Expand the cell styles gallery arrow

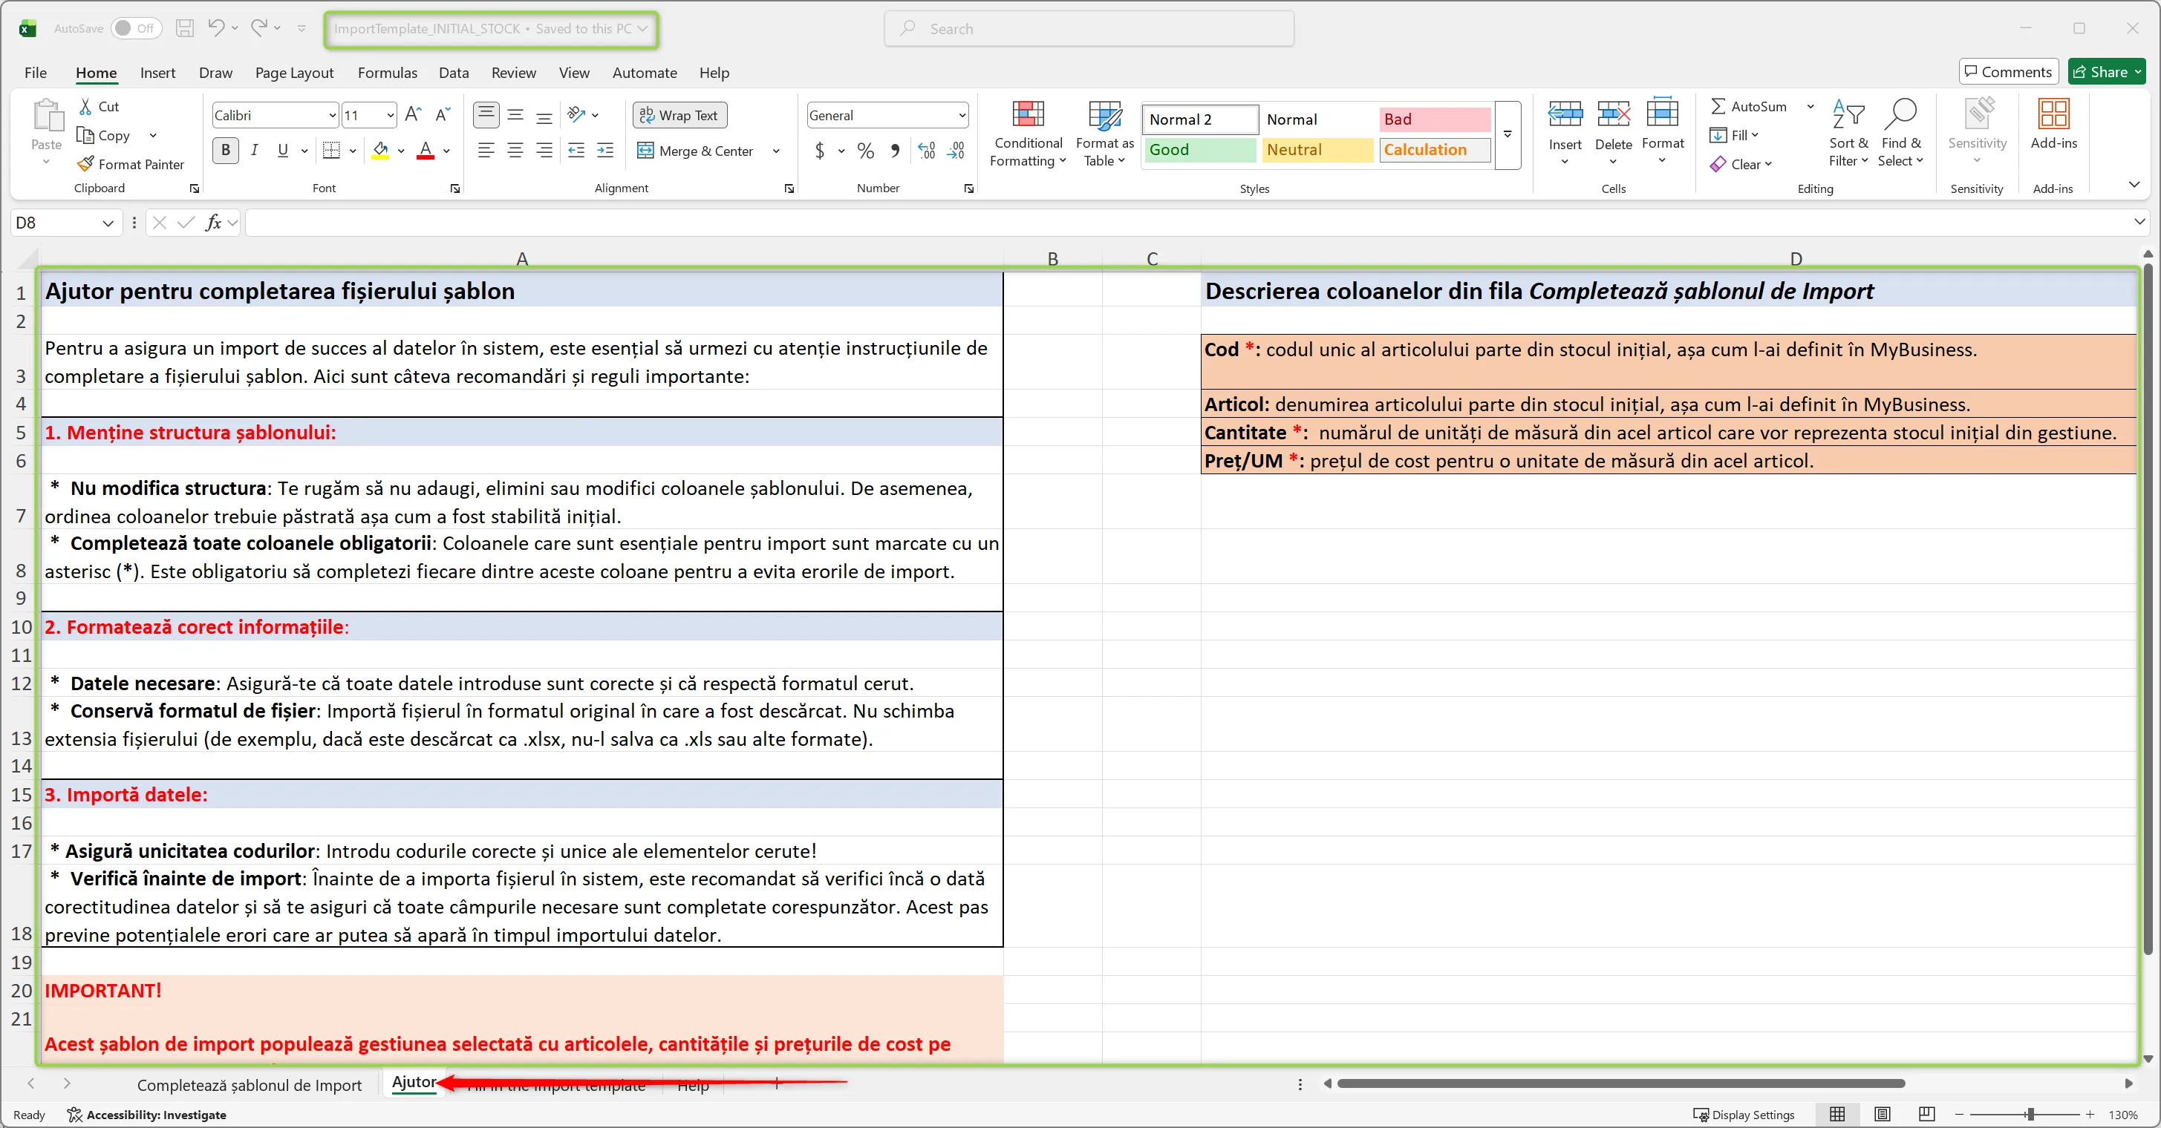pyautogui.click(x=1508, y=134)
